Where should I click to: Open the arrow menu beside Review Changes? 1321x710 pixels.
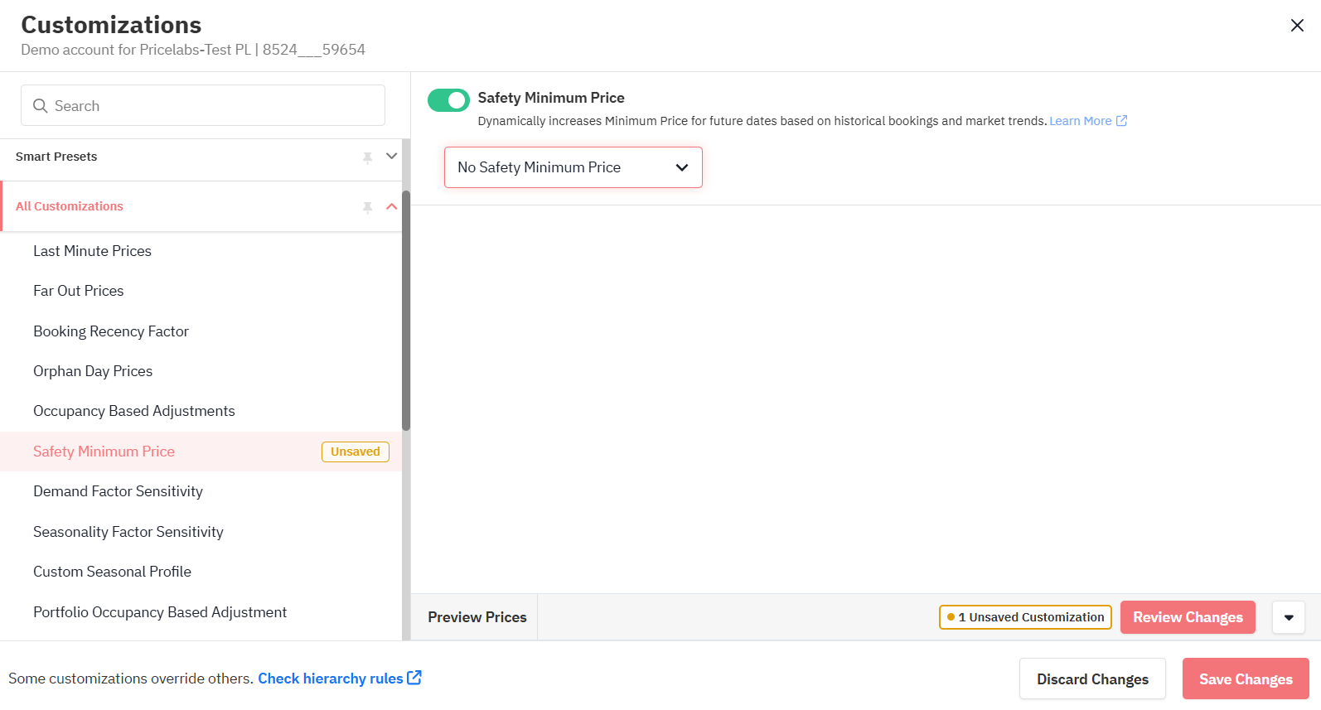1288,617
